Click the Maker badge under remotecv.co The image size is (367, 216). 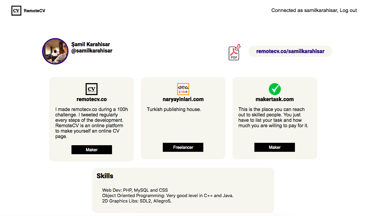(92, 149)
